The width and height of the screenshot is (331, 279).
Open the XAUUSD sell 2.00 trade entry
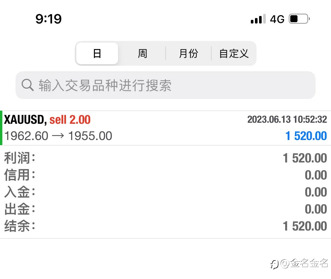tap(165, 128)
